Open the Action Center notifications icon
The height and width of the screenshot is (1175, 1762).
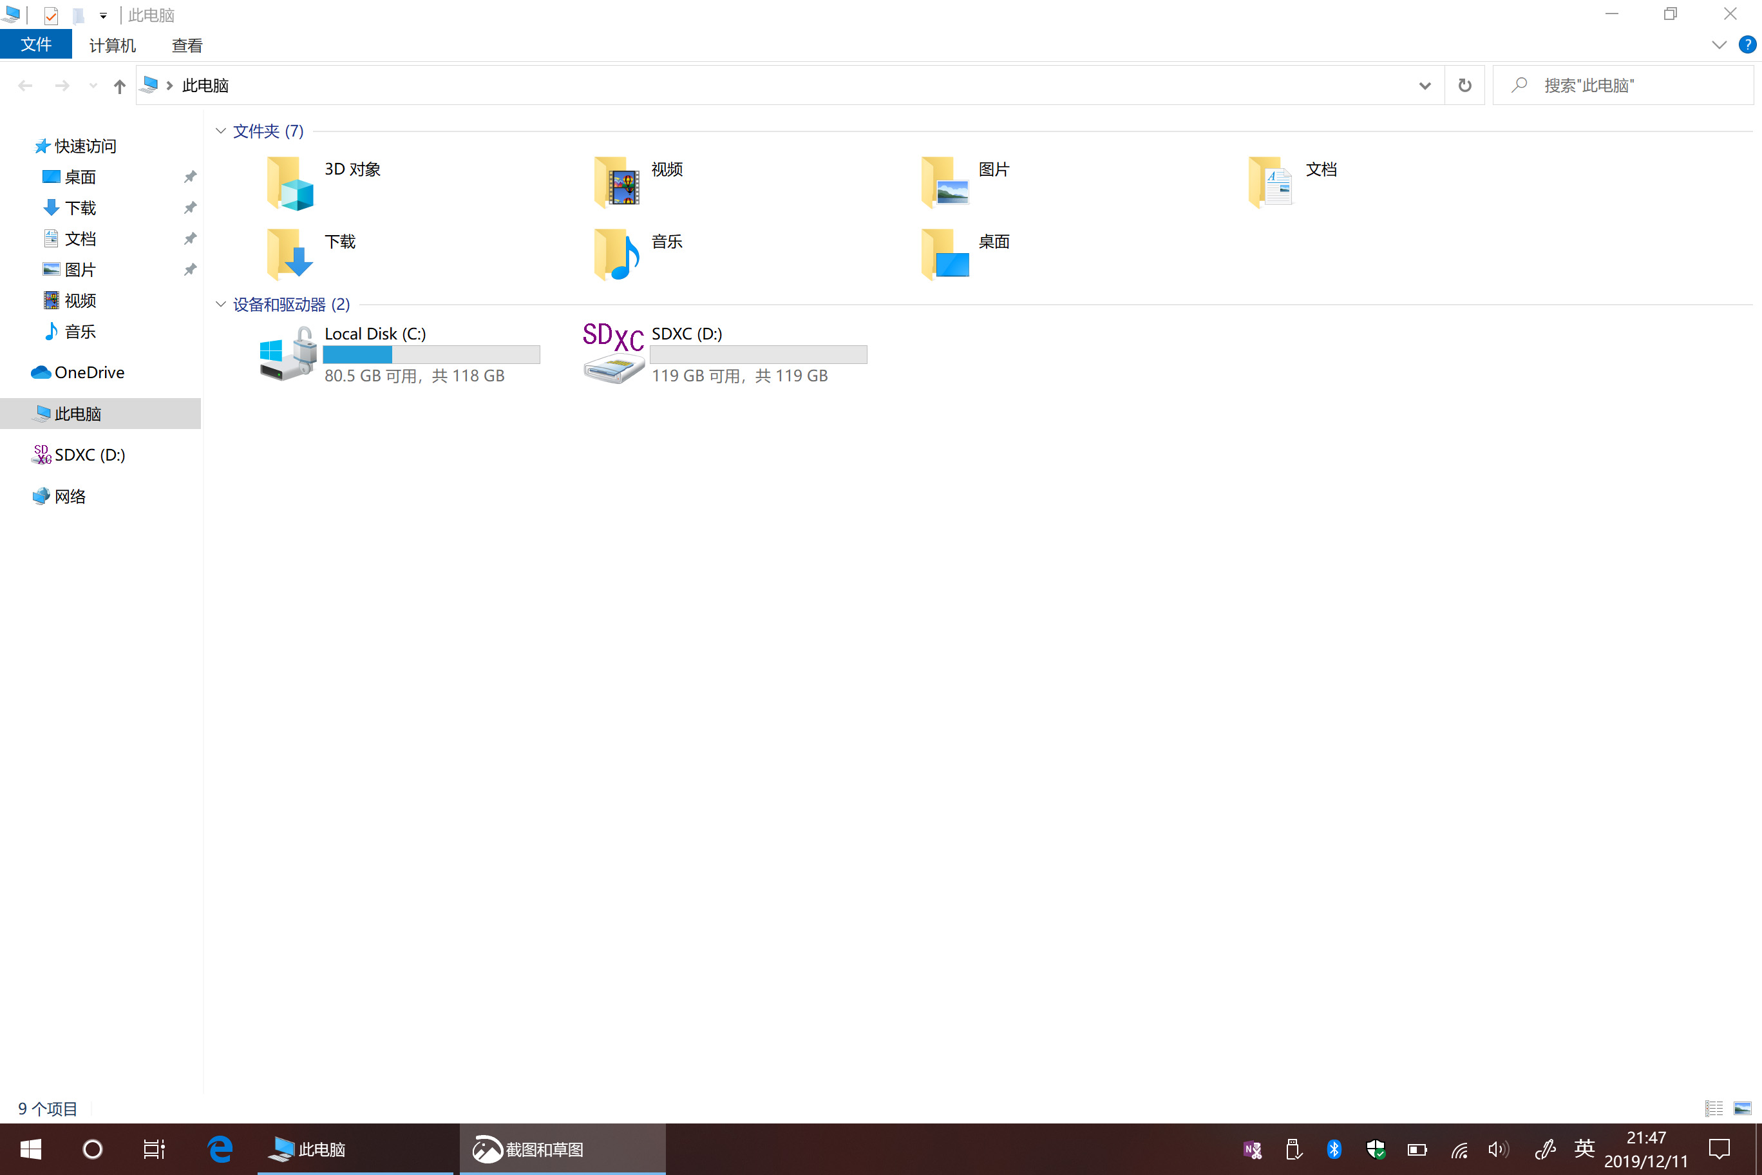(x=1719, y=1149)
